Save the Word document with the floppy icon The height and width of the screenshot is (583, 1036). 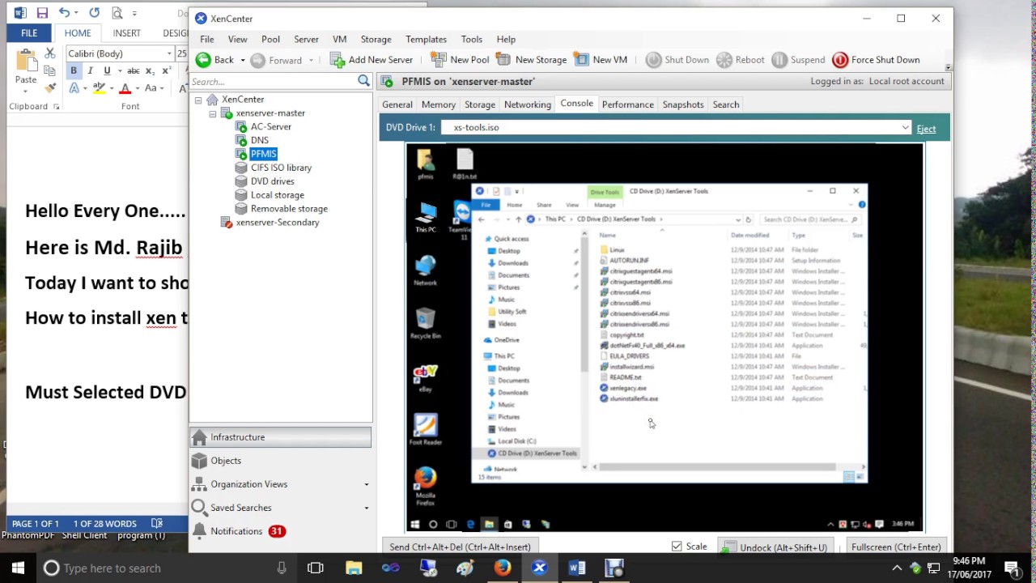(42, 13)
